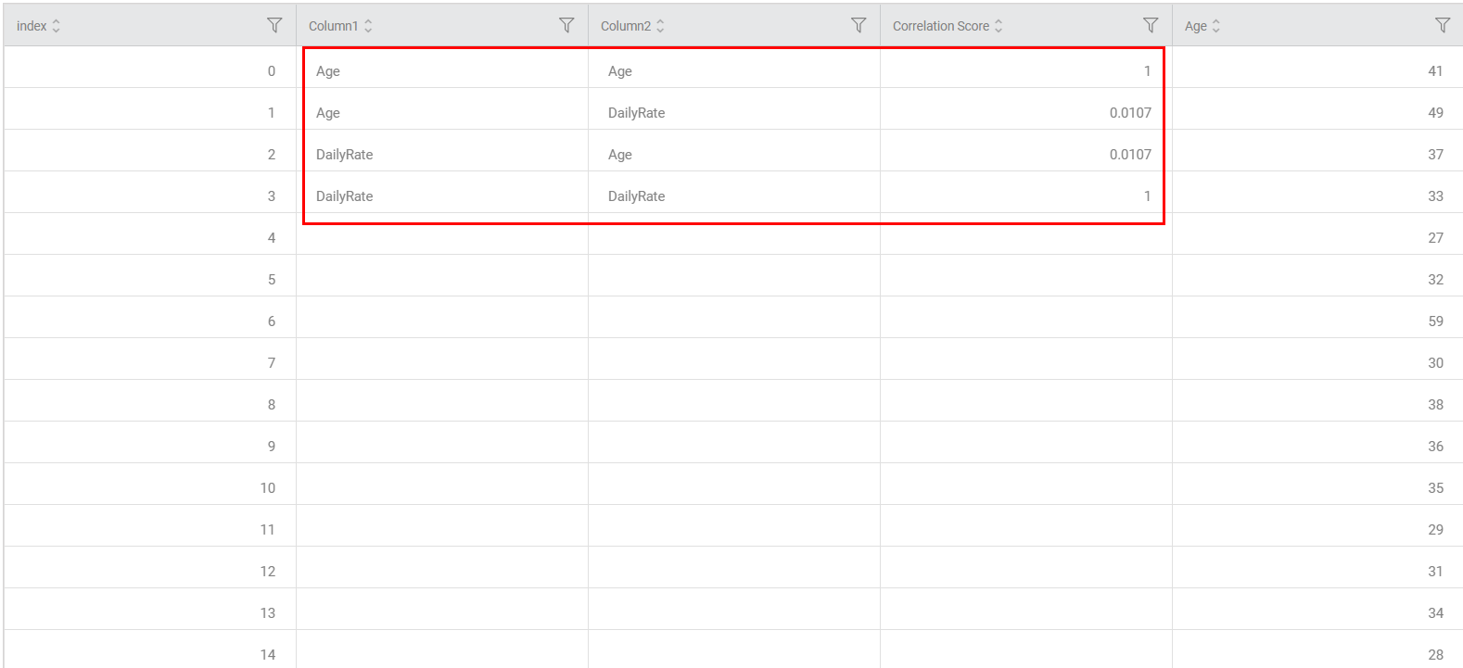The width and height of the screenshot is (1463, 668).
Task: Open filter for index column
Action: click(274, 25)
